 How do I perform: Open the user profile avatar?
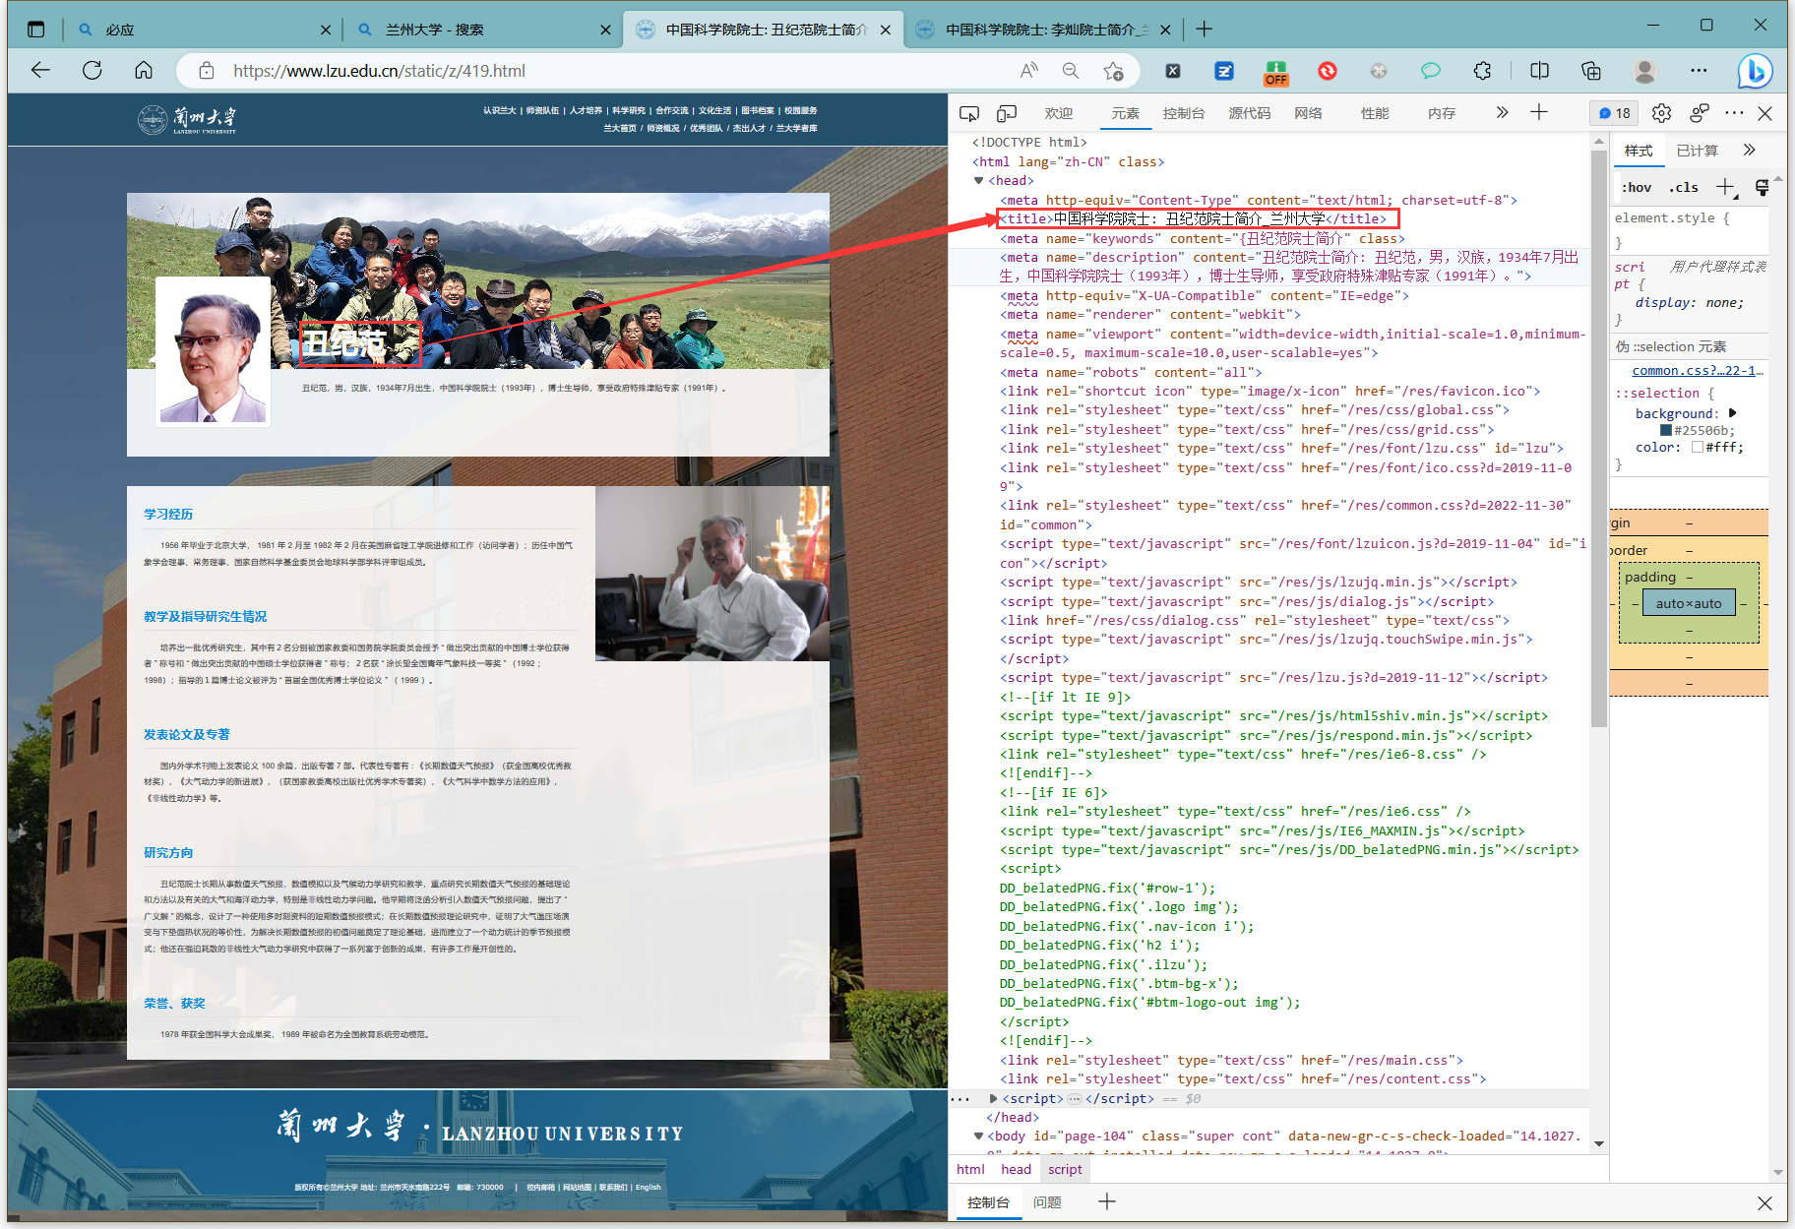point(1644,71)
